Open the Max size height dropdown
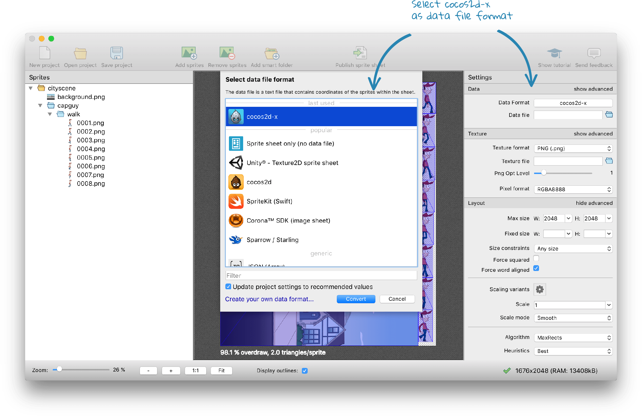Screen dimensions: 642x416 pos(609,218)
